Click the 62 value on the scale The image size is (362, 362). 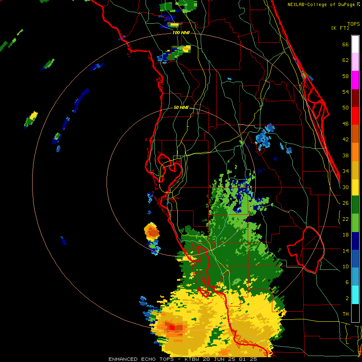click(346, 60)
